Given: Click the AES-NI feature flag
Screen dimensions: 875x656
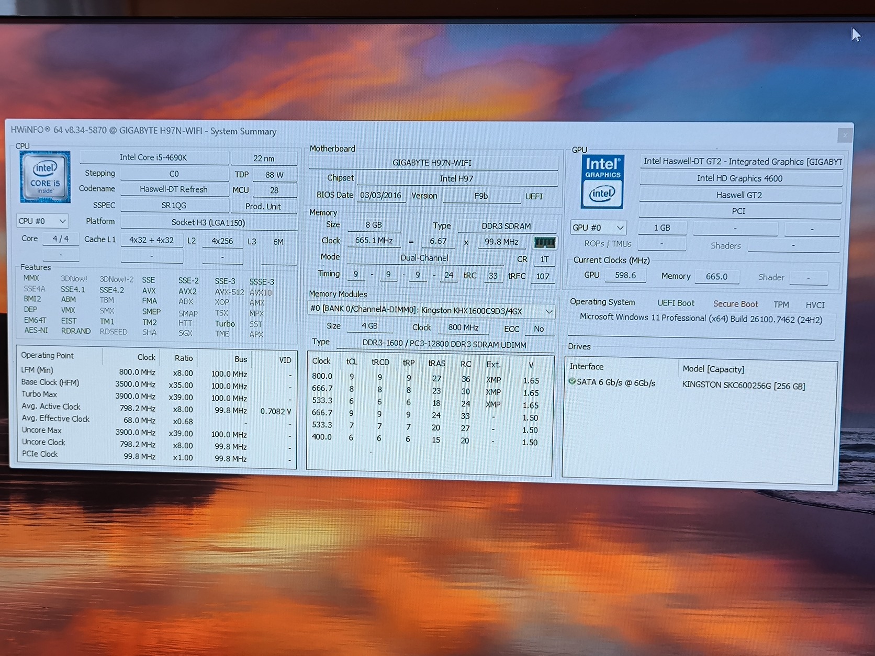Looking at the screenshot, I should tap(36, 330).
